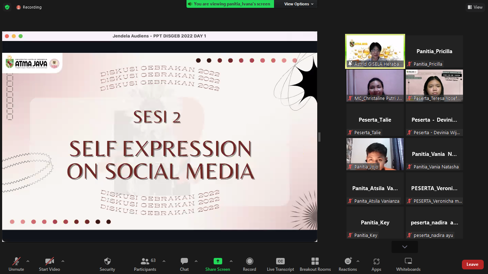
Task: Start Video camera toggle
Action: [49, 262]
